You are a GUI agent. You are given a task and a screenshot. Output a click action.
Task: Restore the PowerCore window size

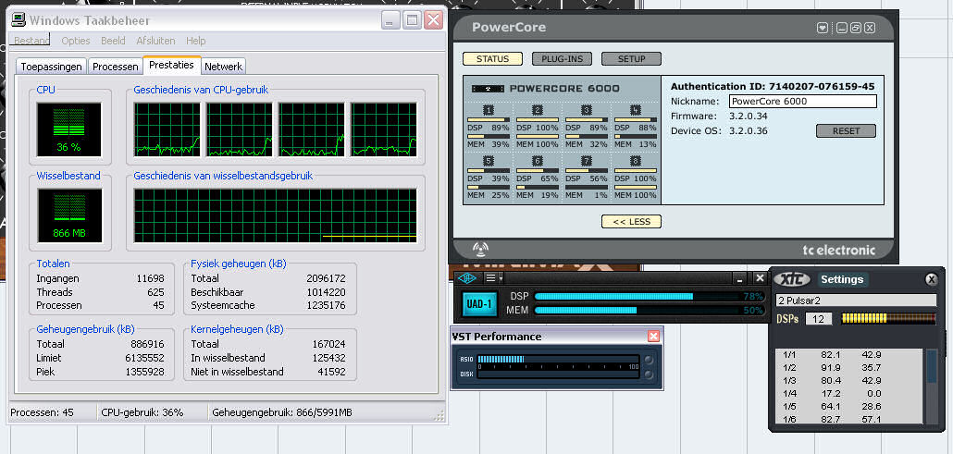pyautogui.click(x=856, y=28)
